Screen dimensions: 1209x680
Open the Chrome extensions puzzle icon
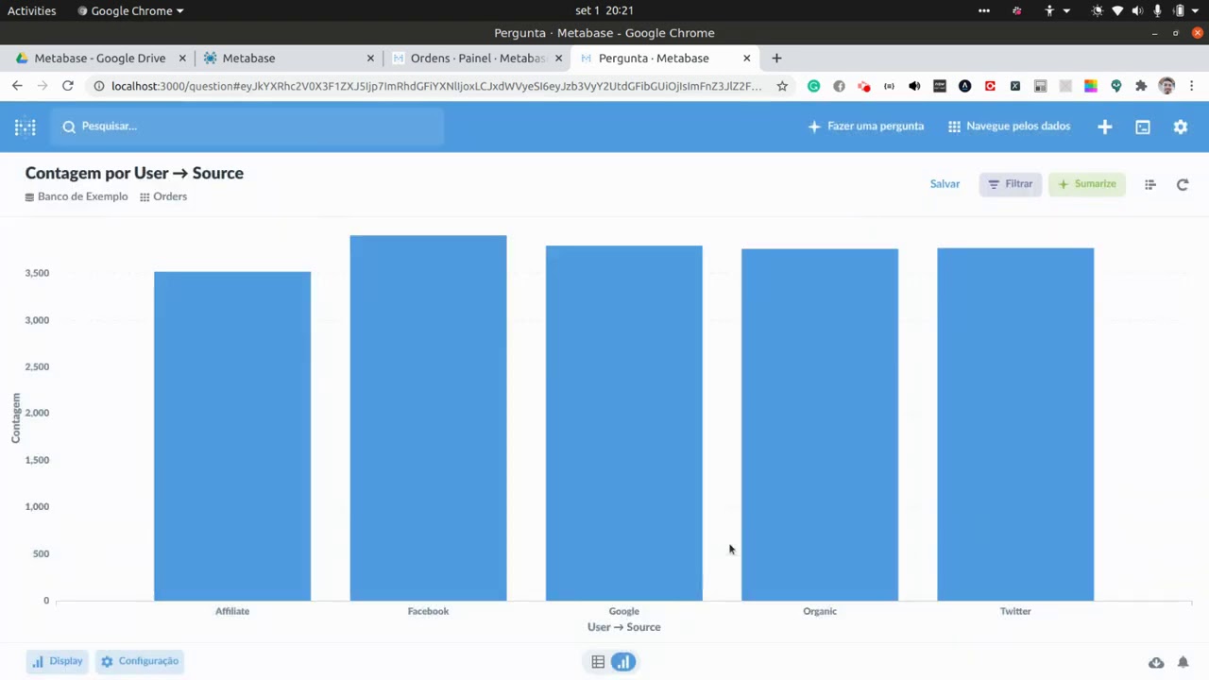tap(1141, 86)
